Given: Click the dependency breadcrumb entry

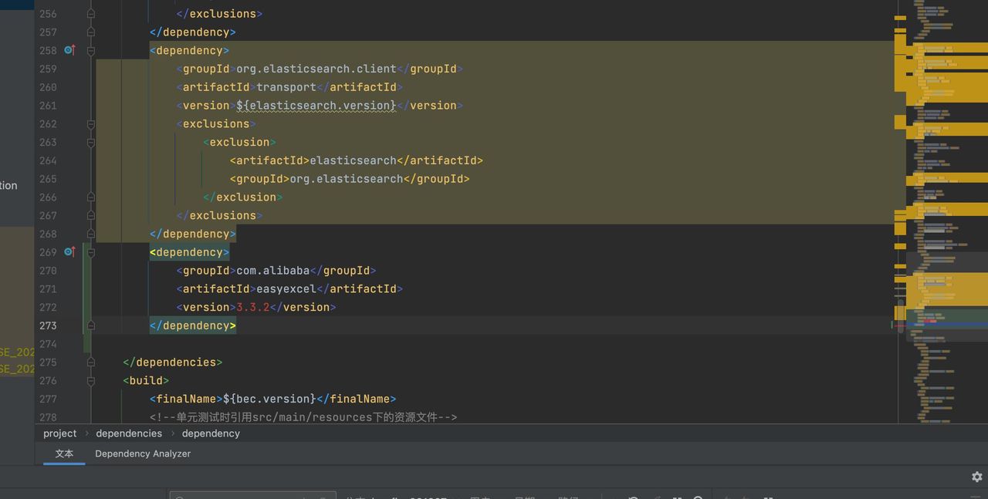Looking at the screenshot, I should click(x=211, y=433).
